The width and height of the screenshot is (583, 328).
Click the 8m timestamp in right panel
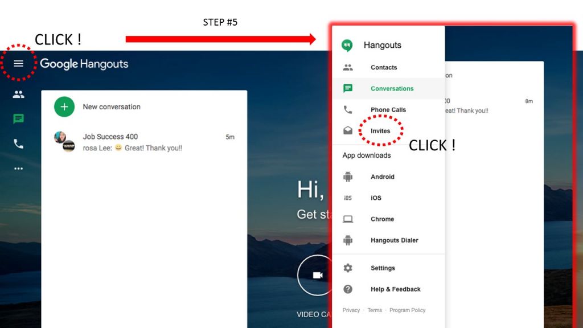tap(529, 101)
